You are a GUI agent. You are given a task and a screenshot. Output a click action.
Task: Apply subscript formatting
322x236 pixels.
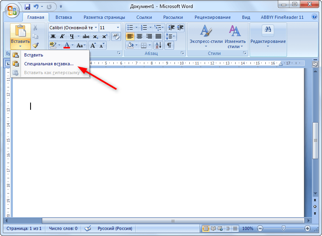95,36
